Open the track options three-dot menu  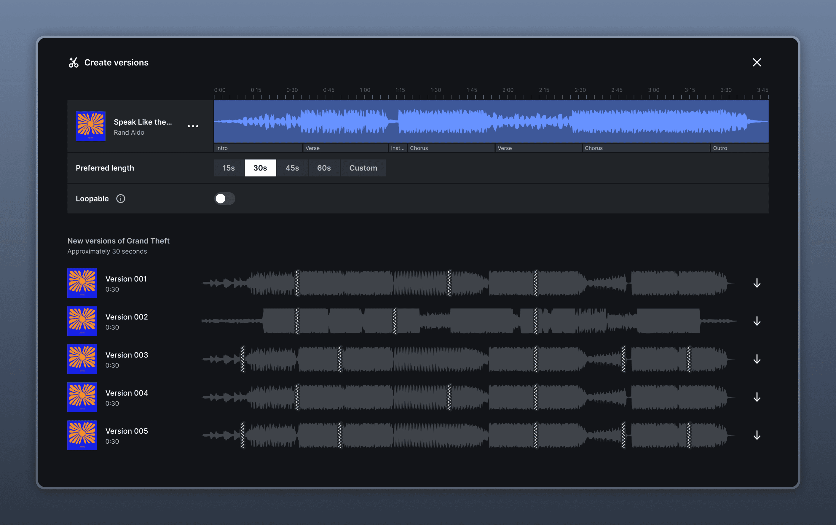tap(193, 126)
